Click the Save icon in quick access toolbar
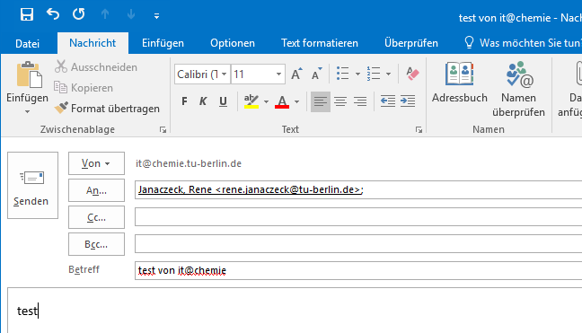Image resolution: width=582 pixels, height=333 pixels. click(x=27, y=15)
